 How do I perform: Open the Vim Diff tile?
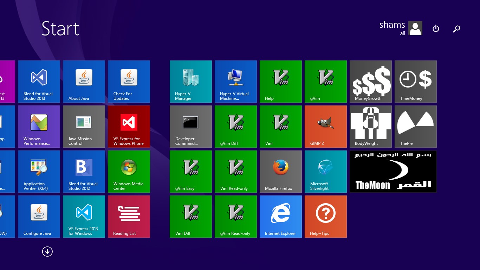point(191,217)
